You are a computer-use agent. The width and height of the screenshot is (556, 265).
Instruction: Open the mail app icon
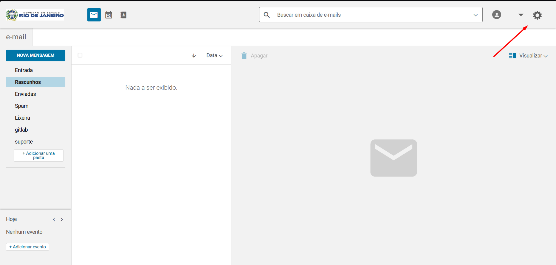94,15
